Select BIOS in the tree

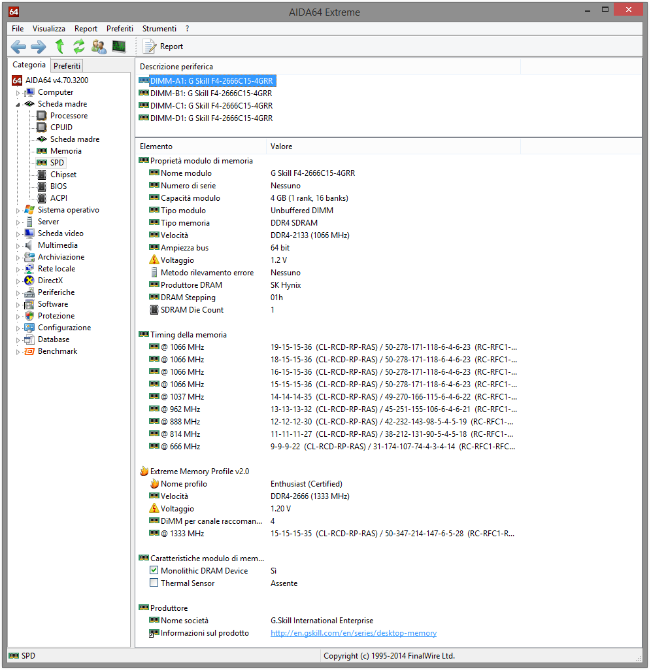(59, 186)
